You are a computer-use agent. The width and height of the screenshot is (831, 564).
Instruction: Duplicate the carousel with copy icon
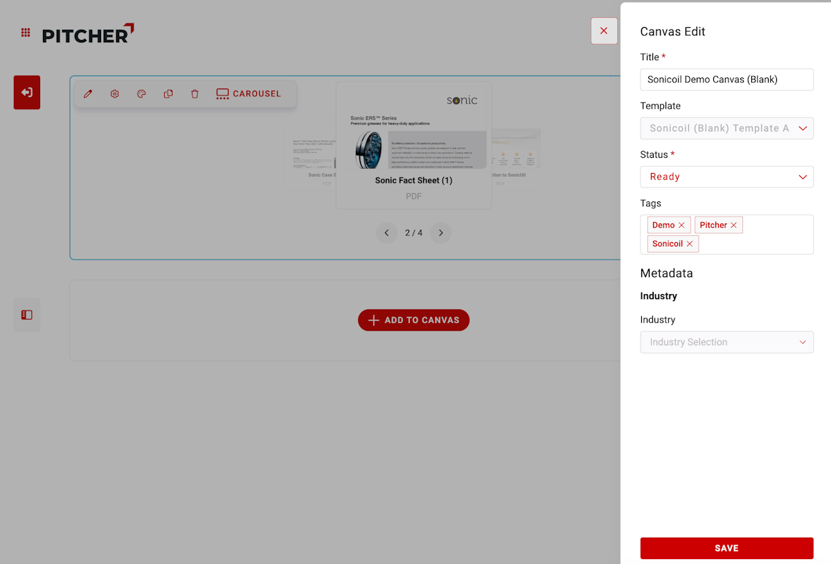point(168,94)
